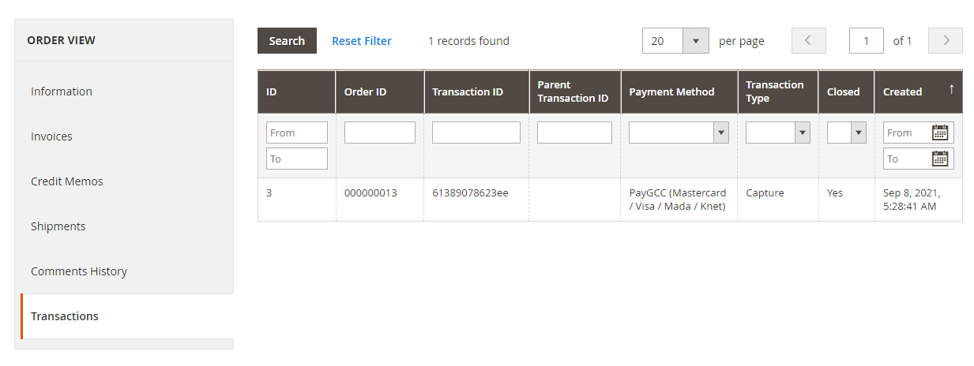Select the Shipments sidebar tab
Image resolution: width=974 pixels, height=366 pixels.
click(x=58, y=226)
